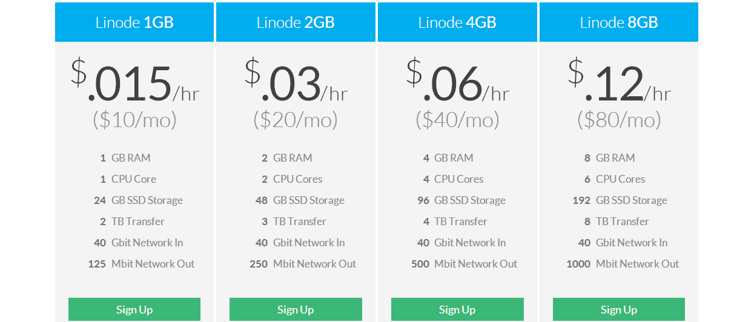Screen dimensions: 734x322
Task: Select the Linode 2GB plan header
Action: 296,22
